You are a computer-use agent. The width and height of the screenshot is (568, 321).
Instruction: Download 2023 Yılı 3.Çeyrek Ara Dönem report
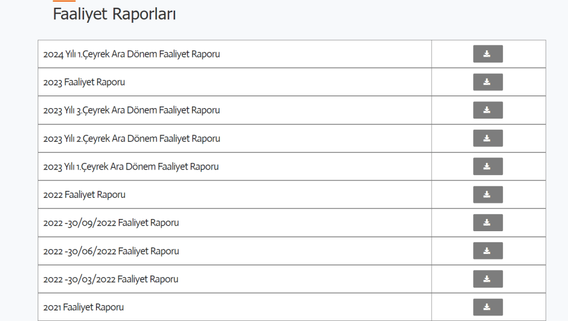(x=488, y=110)
